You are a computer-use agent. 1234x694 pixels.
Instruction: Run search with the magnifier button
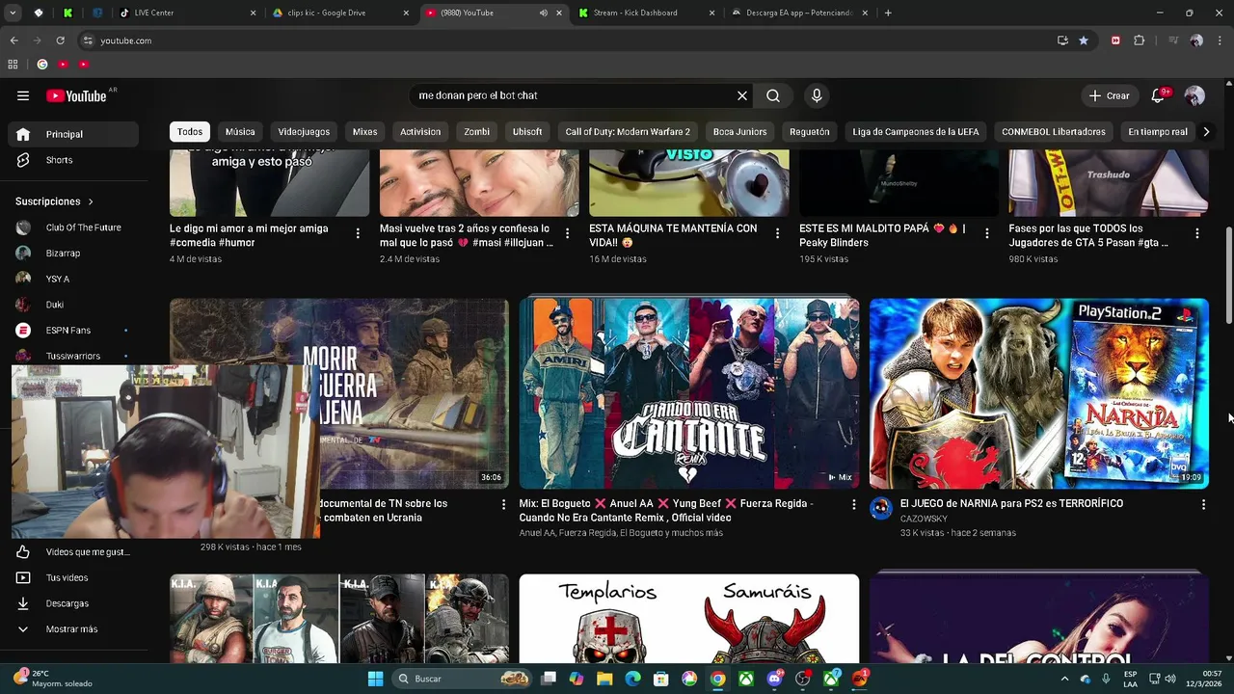click(x=773, y=95)
